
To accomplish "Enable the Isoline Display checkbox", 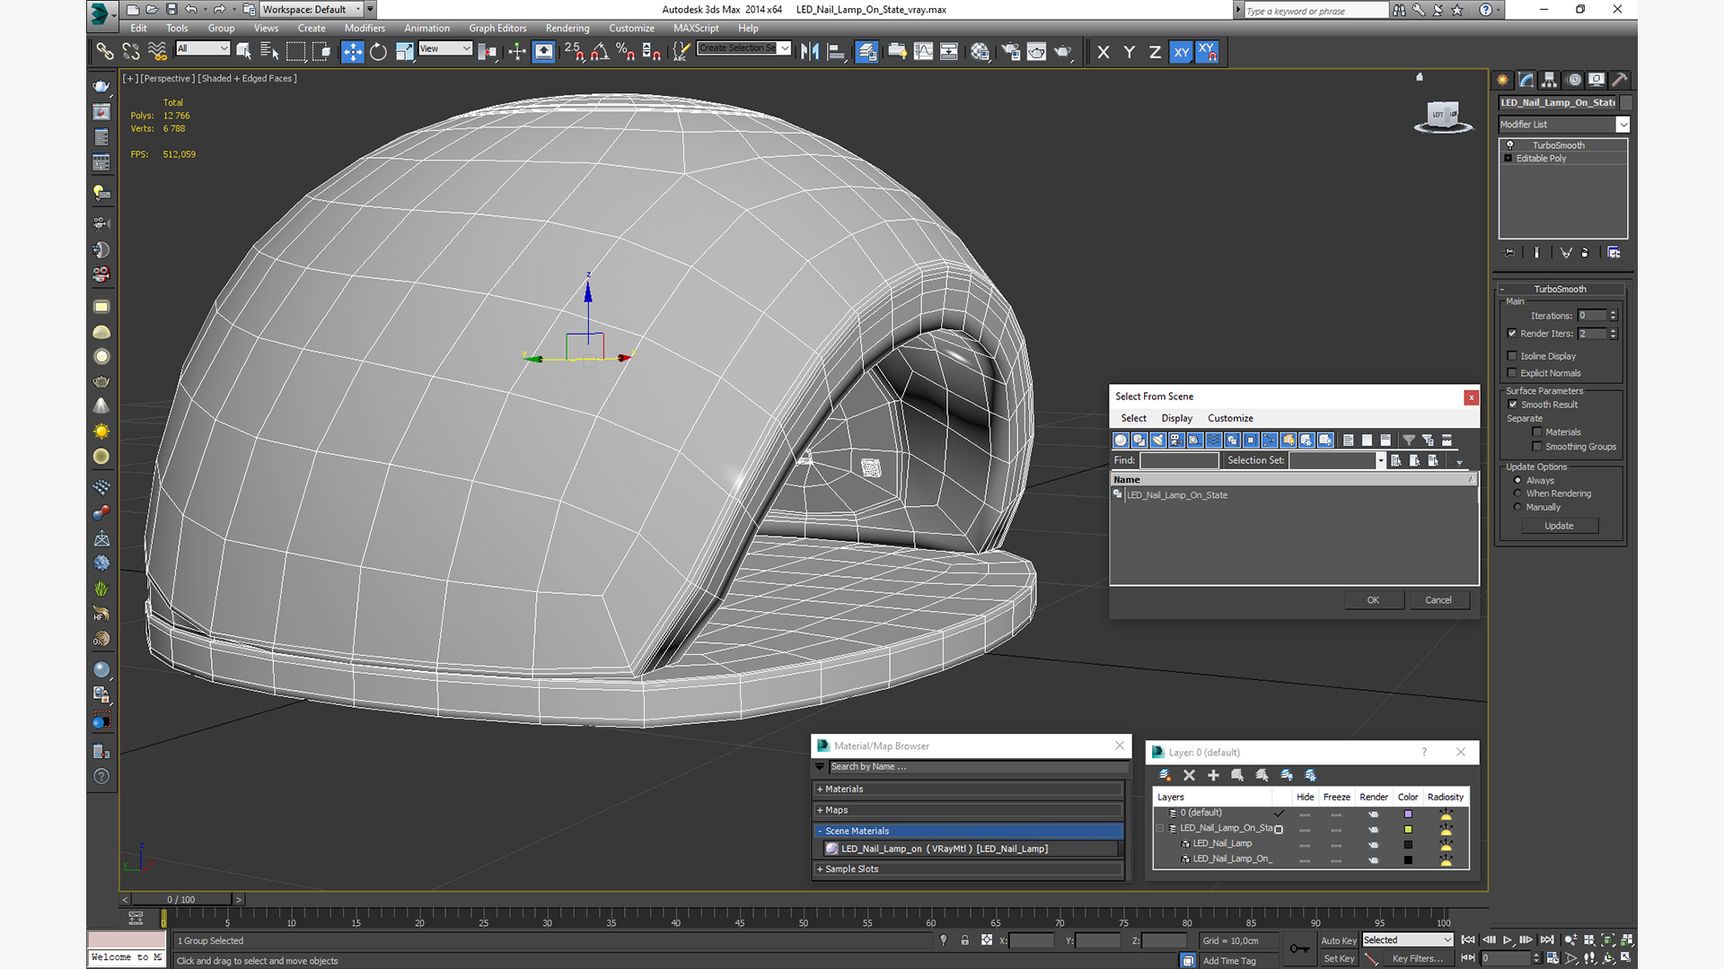I will 1512,356.
